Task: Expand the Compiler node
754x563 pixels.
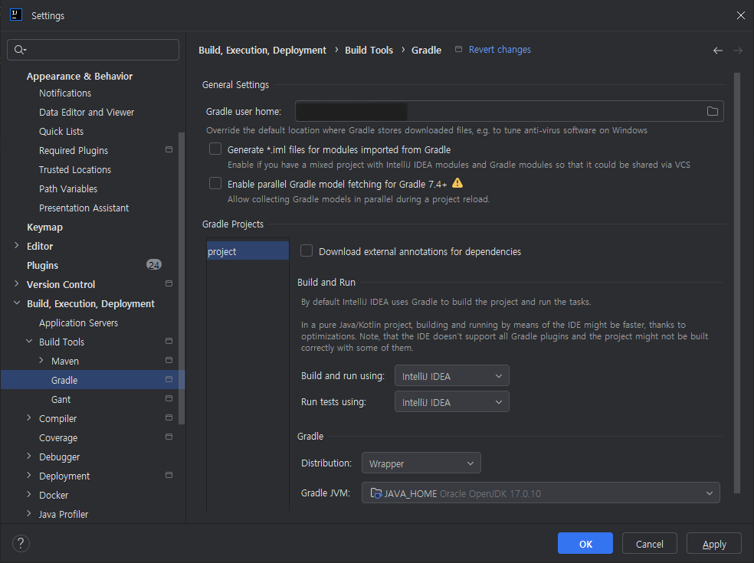Action: (x=29, y=417)
